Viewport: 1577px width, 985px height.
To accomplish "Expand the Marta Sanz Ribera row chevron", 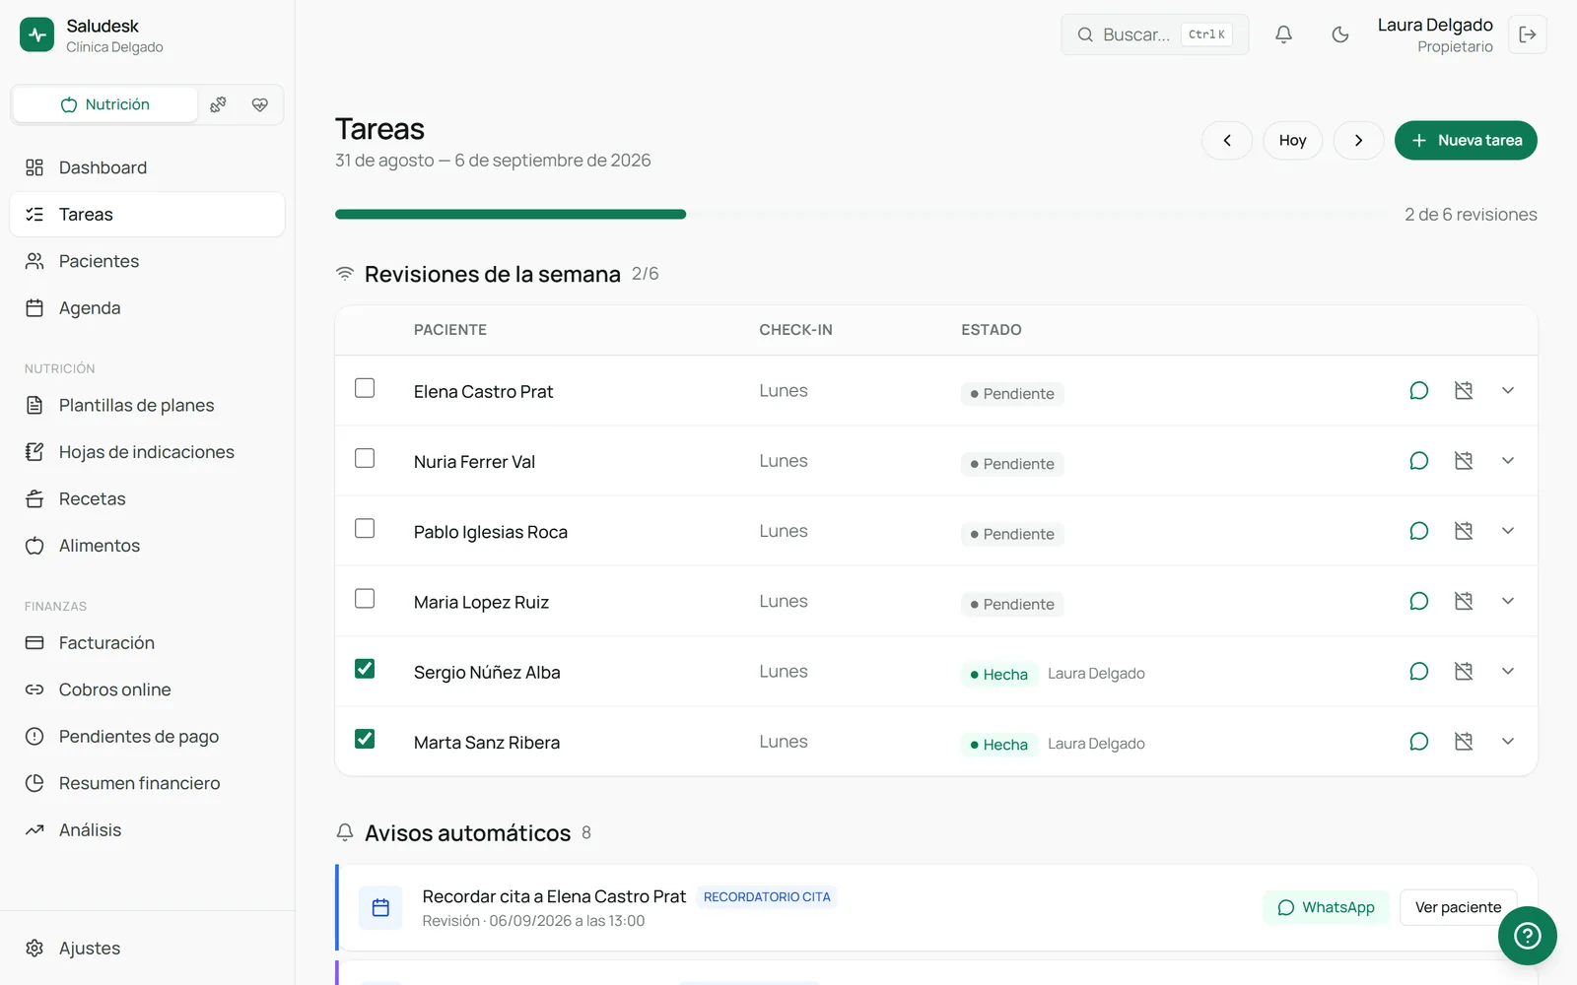I will [x=1508, y=742].
